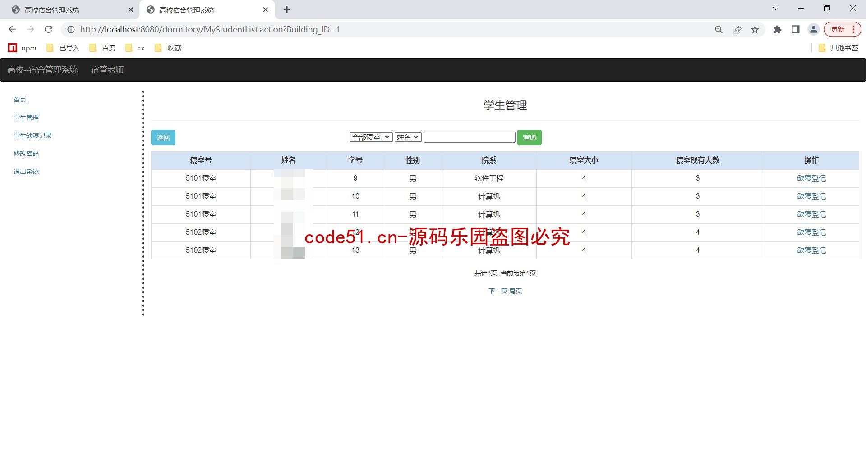Image resolution: width=866 pixels, height=464 pixels.
Task: Open the user profile avatar icon
Action: pyautogui.click(x=813, y=29)
